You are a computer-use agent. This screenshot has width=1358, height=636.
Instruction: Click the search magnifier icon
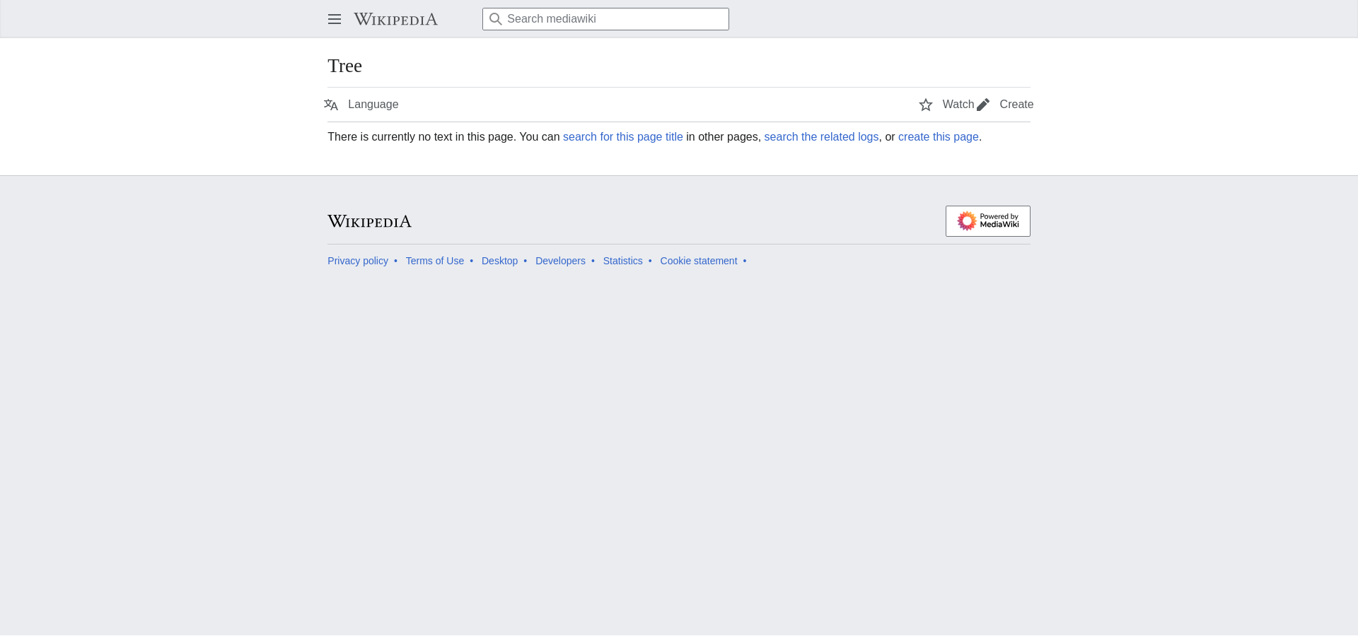[496, 19]
